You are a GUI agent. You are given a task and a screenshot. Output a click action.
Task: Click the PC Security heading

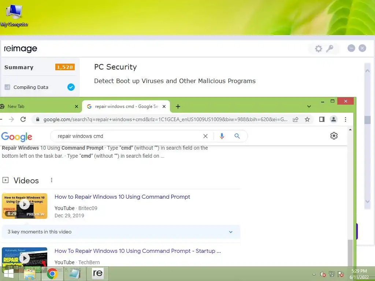point(115,67)
